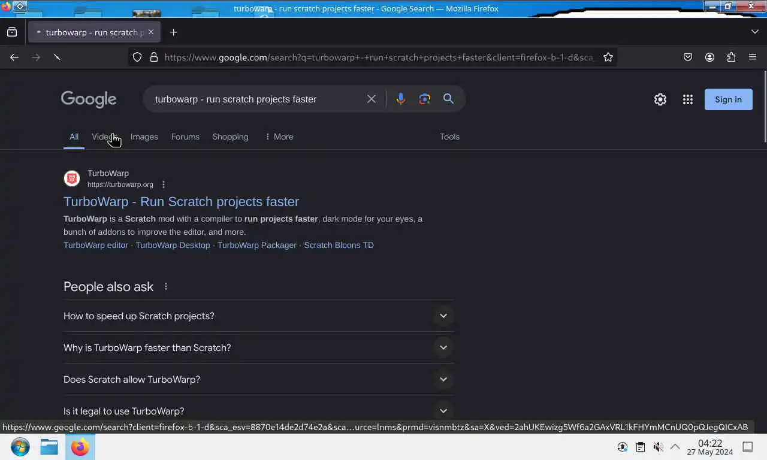Switch to the Videos tab
The width and height of the screenshot is (767, 460).
[x=105, y=137]
